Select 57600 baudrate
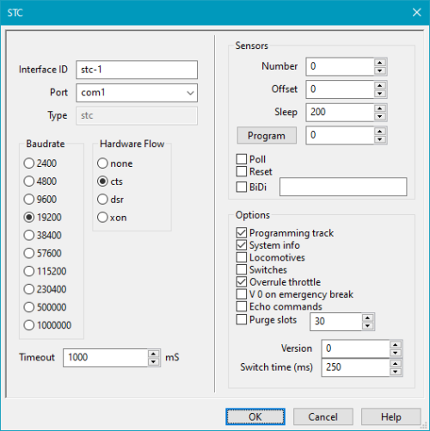 point(29,253)
